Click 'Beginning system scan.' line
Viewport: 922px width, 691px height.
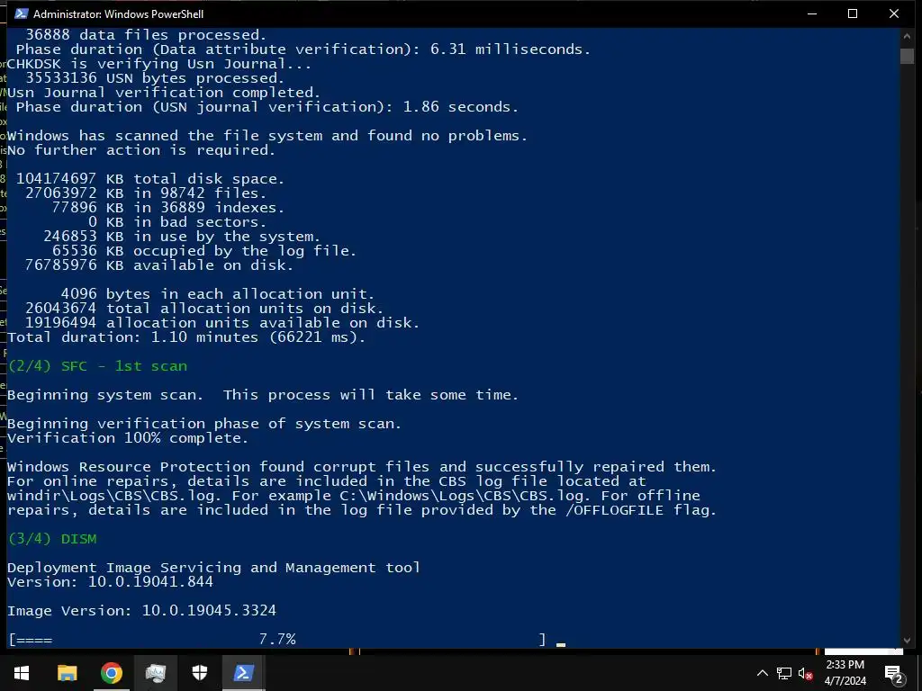[263, 395]
